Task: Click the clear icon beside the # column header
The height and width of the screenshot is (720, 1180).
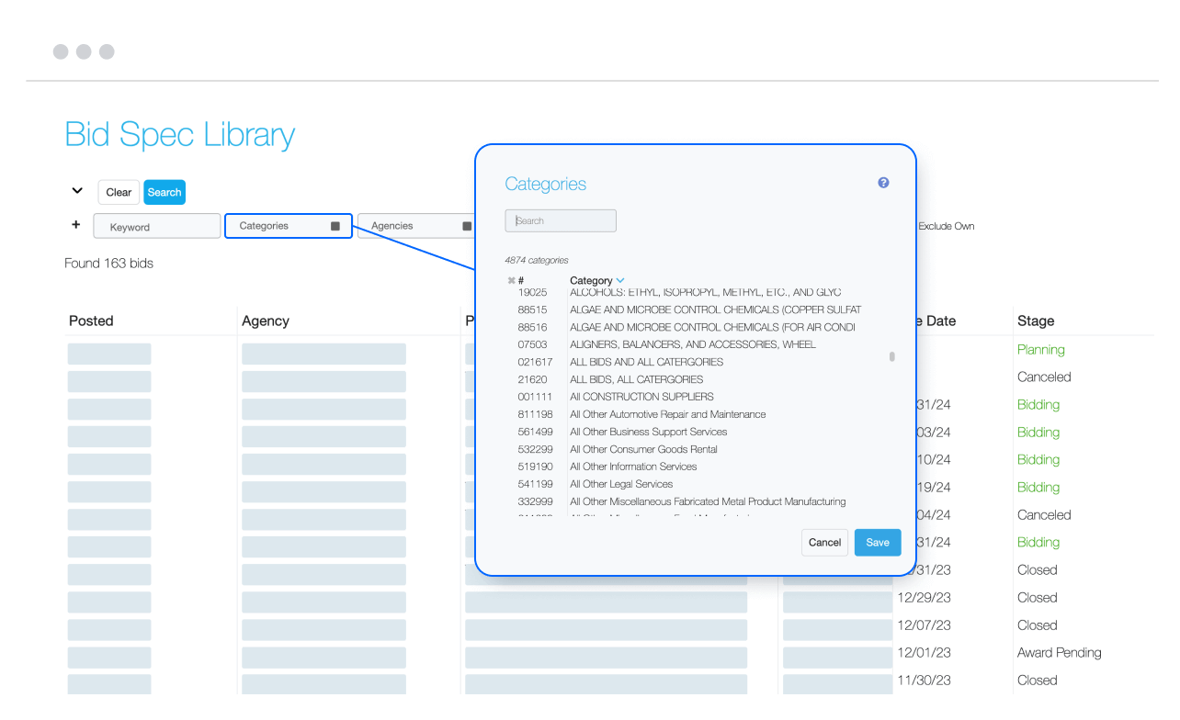Action: click(512, 280)
